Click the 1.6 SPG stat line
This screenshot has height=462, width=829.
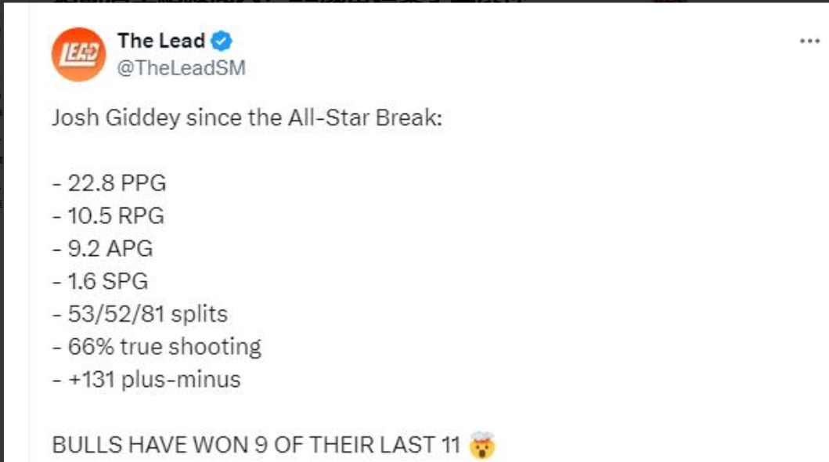tap(99, 281)
